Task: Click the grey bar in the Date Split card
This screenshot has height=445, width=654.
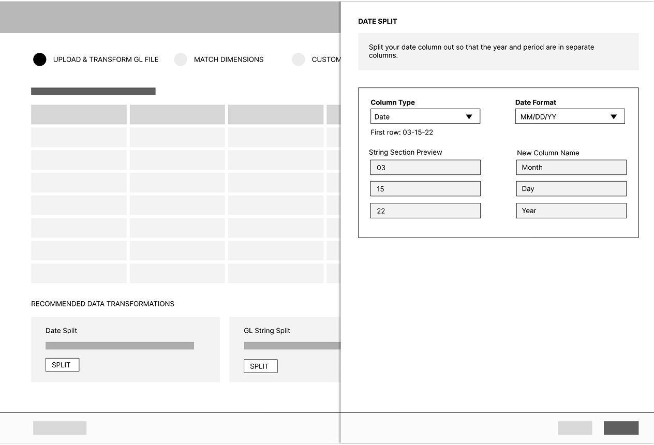Action: (120, 346)
